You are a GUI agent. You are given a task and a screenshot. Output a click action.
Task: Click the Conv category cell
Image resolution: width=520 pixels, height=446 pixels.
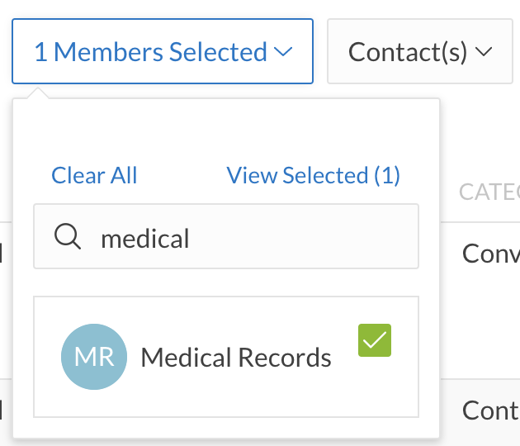(x=491, y=254)
